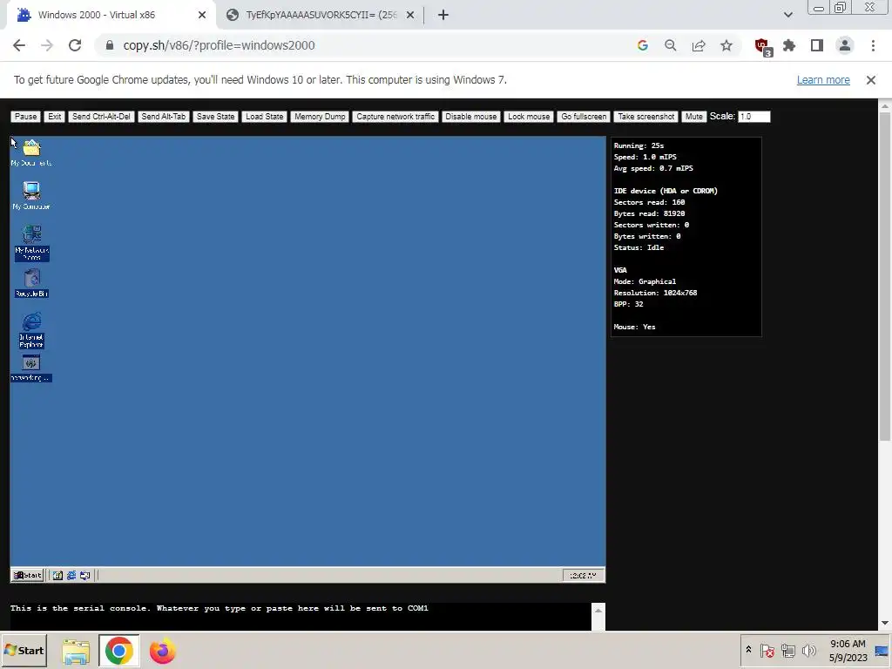Bookmark this page with star icon

click(x=726, y=45)
